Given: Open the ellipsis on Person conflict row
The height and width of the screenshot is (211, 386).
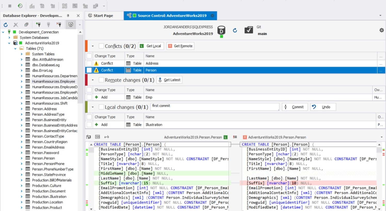Looking at the screenshot, I should point(381,70).
